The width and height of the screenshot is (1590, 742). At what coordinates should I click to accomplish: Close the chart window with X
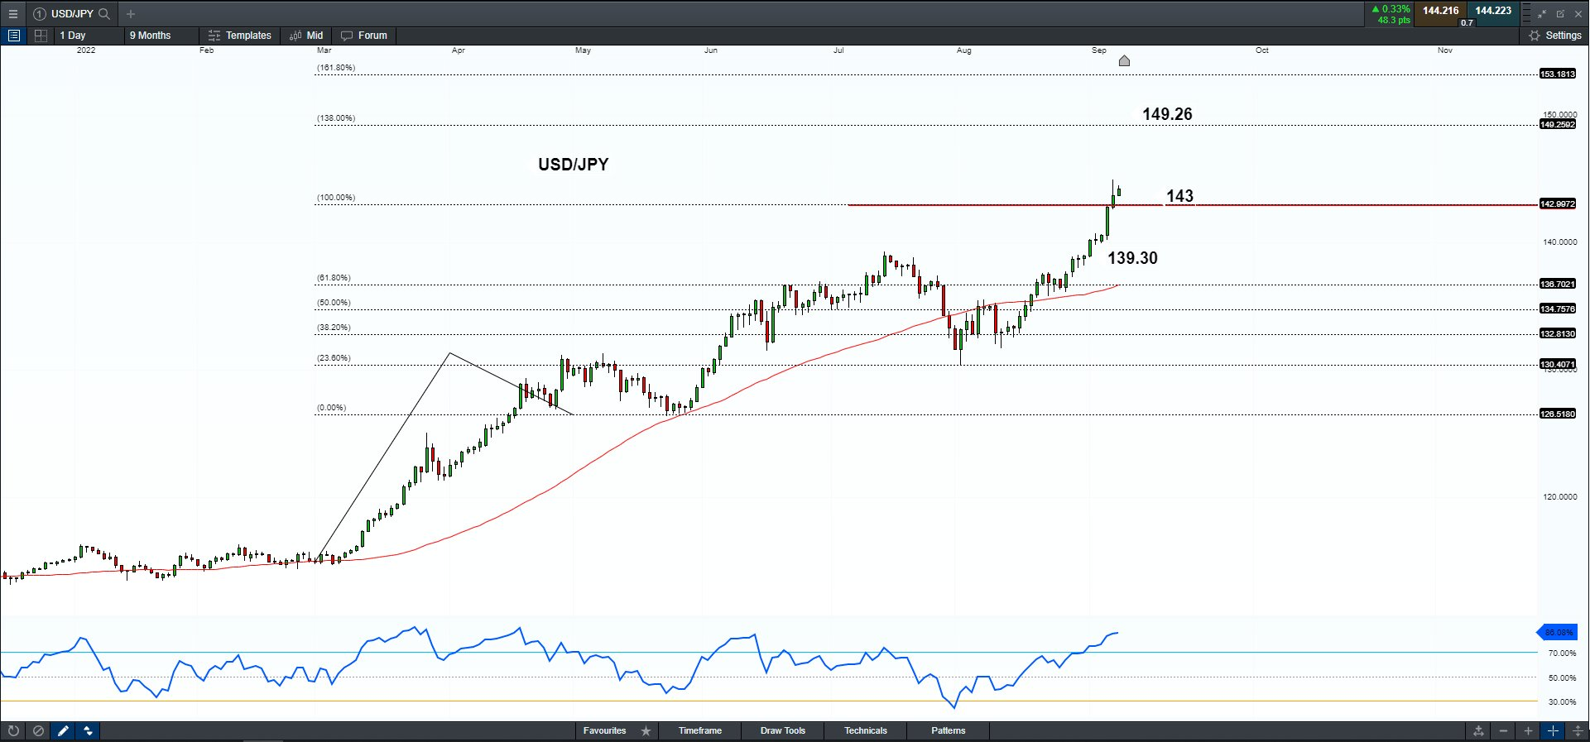point(1578,13)
